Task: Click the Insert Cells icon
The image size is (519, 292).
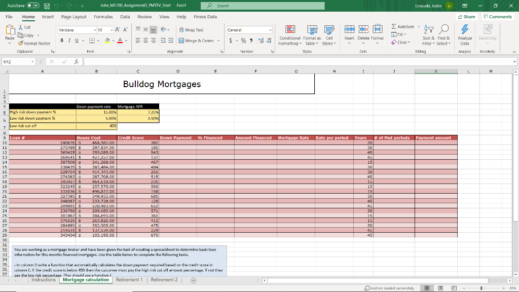Action: click(x=349, y=29)
